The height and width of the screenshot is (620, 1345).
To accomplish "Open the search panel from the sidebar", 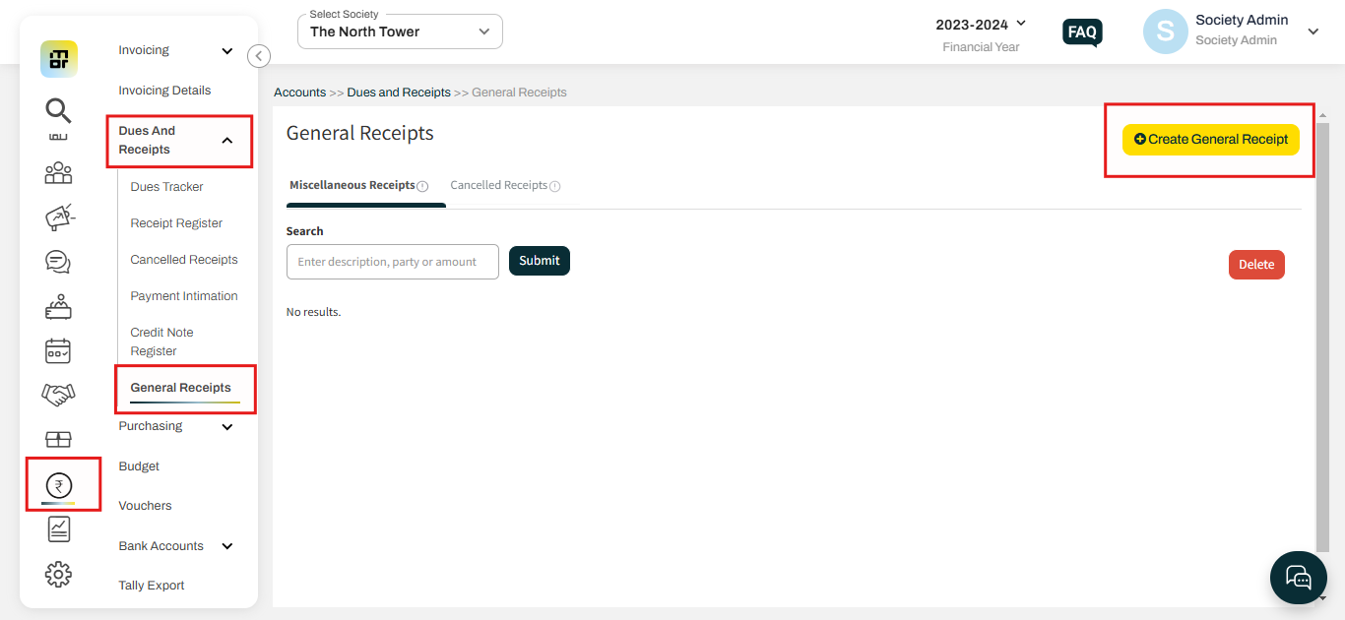I will pos(57,111).
